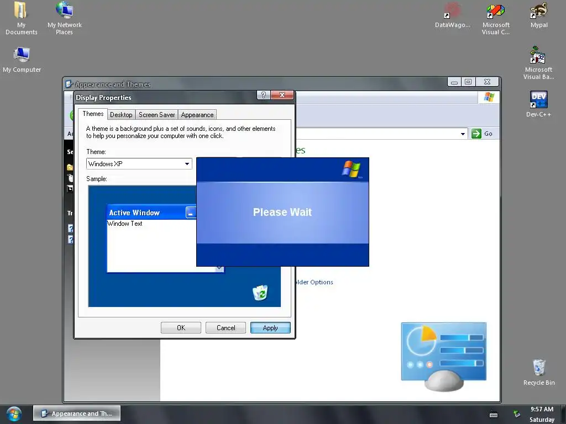Open My Network Places desktop icon
This screenshot has width=566, height=424.
[x=64, y=18]
